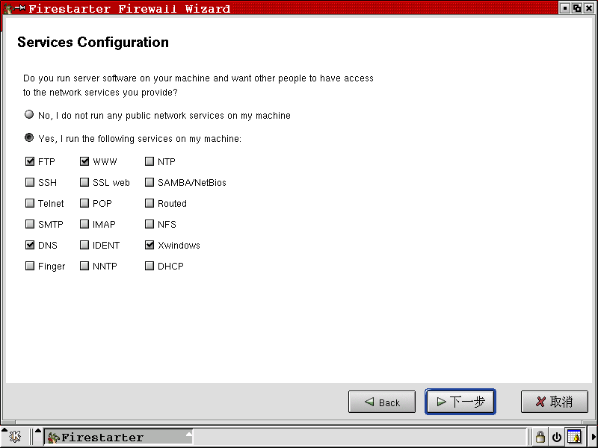This screenshot has width=598, height=448.
Task: Open the calendar icon in panel
Action: [x=574, y=437]
